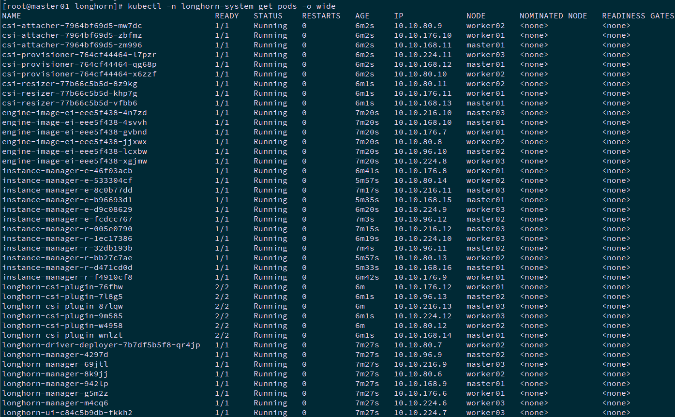Select the NODE column header

click(x=476, y=16)
